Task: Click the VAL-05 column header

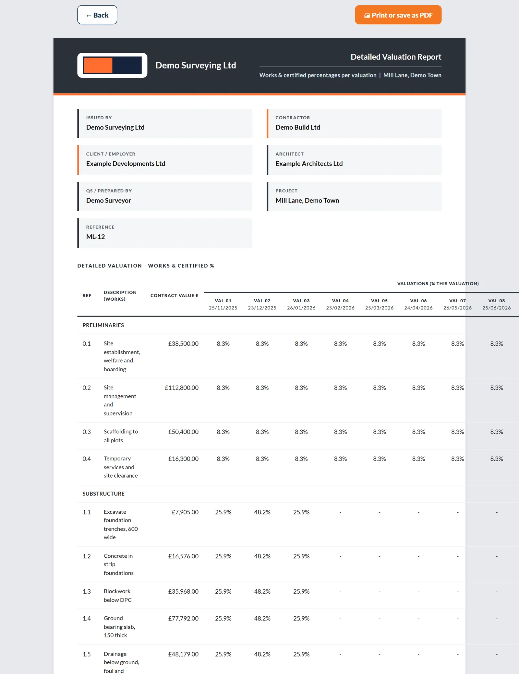Action: [380, 304]
